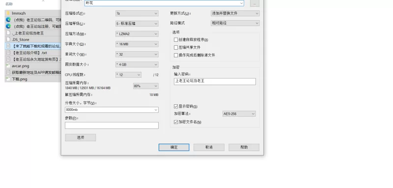Click the .DS_Store file icon
This screenshot has height=188, width=393.
8,39
